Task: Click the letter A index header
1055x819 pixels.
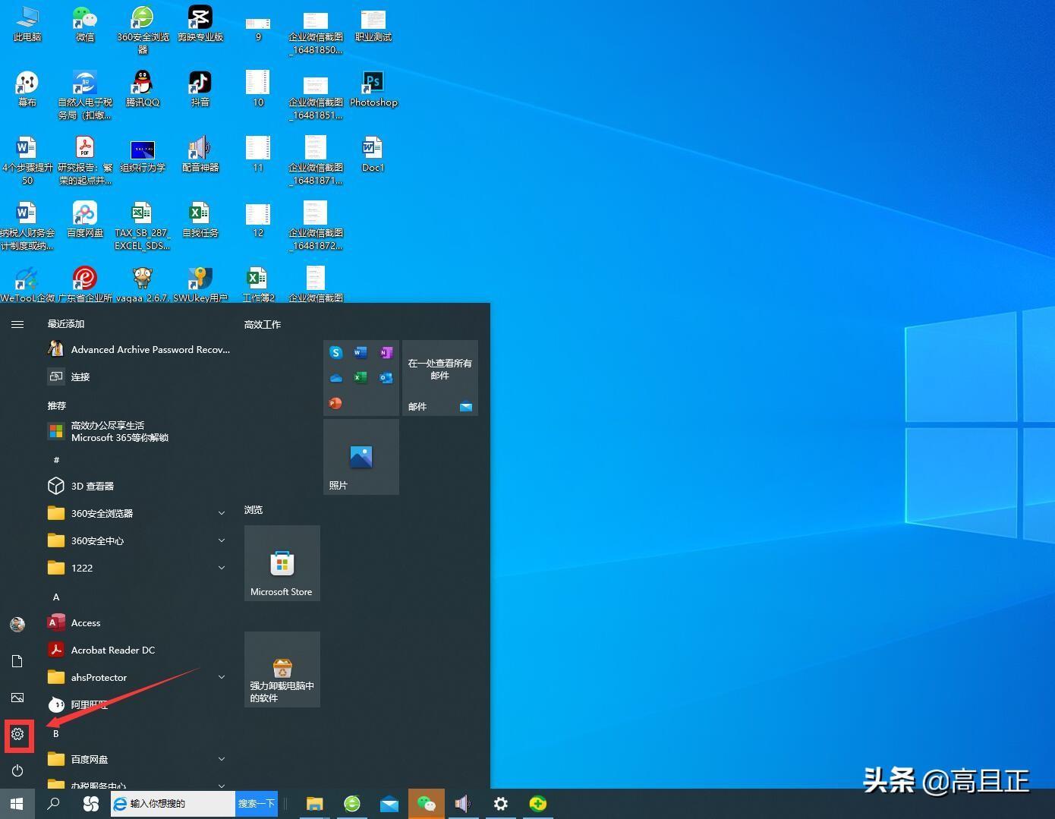Action: coord(56,597)
